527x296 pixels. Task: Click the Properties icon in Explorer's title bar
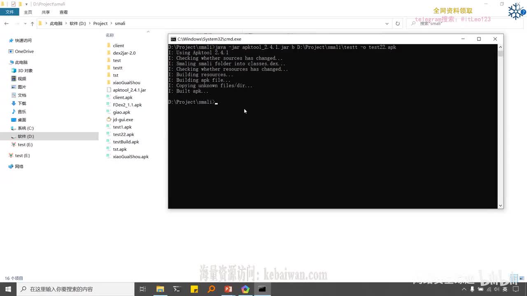(x=13, y=4)
